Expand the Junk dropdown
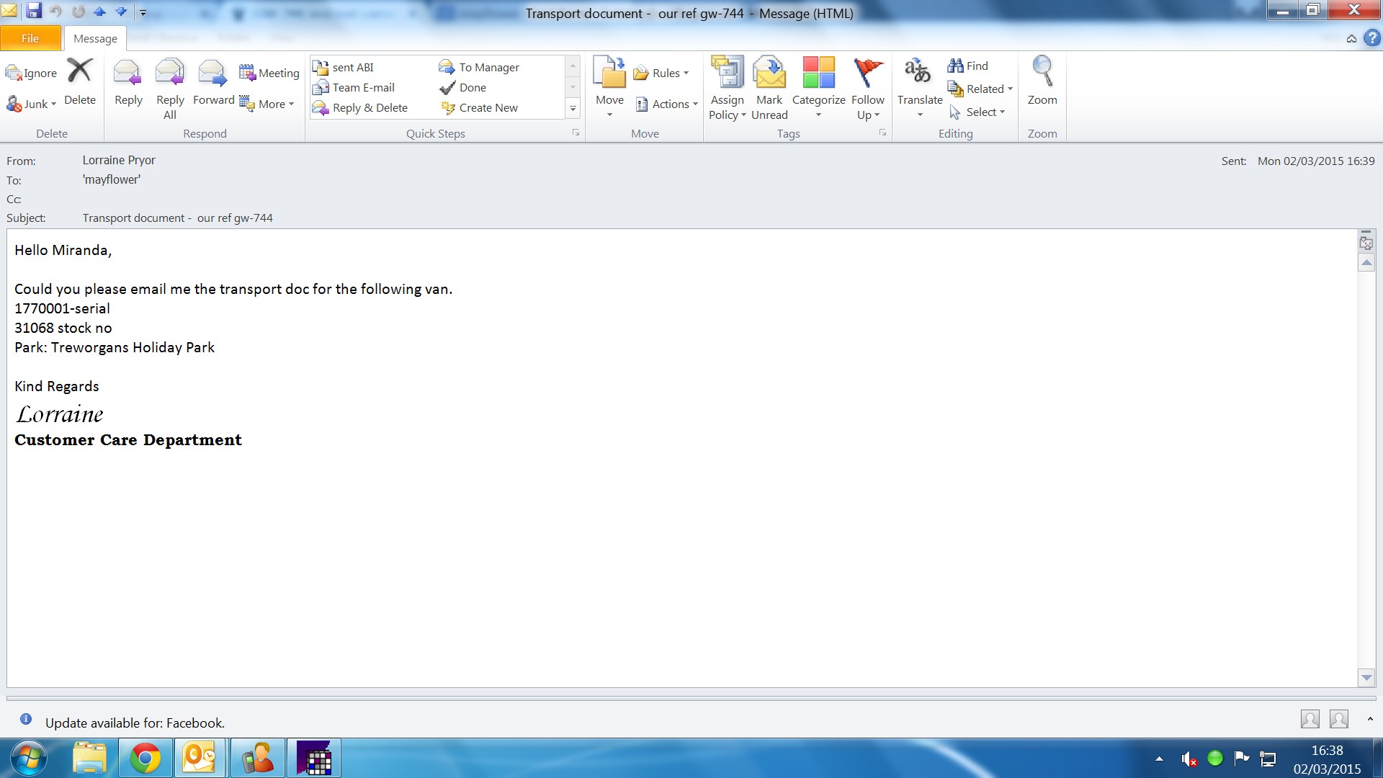The image size is (1383, 778). [53, 104]
